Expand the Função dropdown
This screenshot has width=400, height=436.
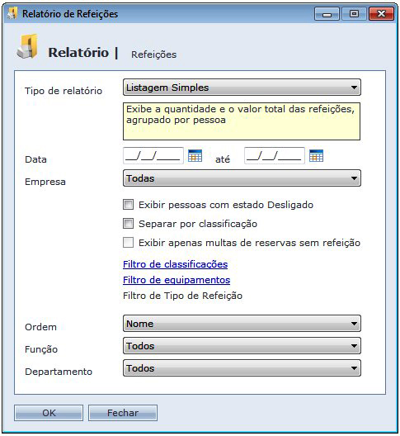click(242, 346)
